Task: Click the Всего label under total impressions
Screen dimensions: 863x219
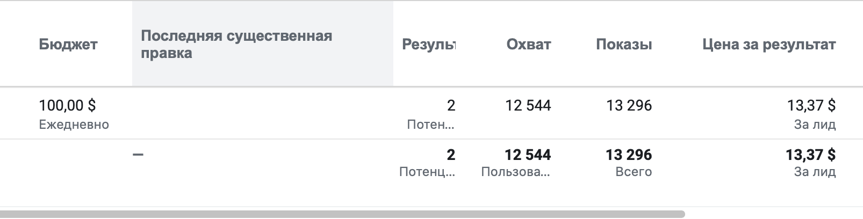Action: click(x=634, y=172)
